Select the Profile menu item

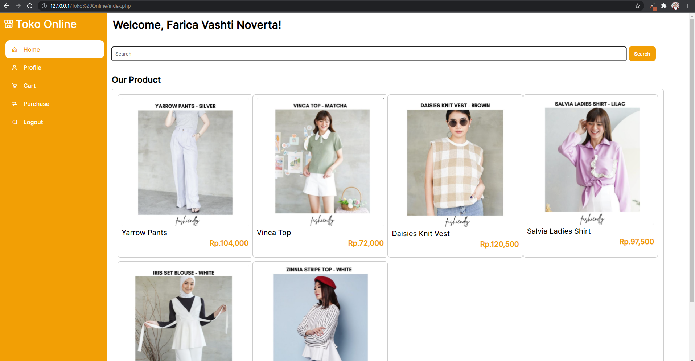click(32, 67)
